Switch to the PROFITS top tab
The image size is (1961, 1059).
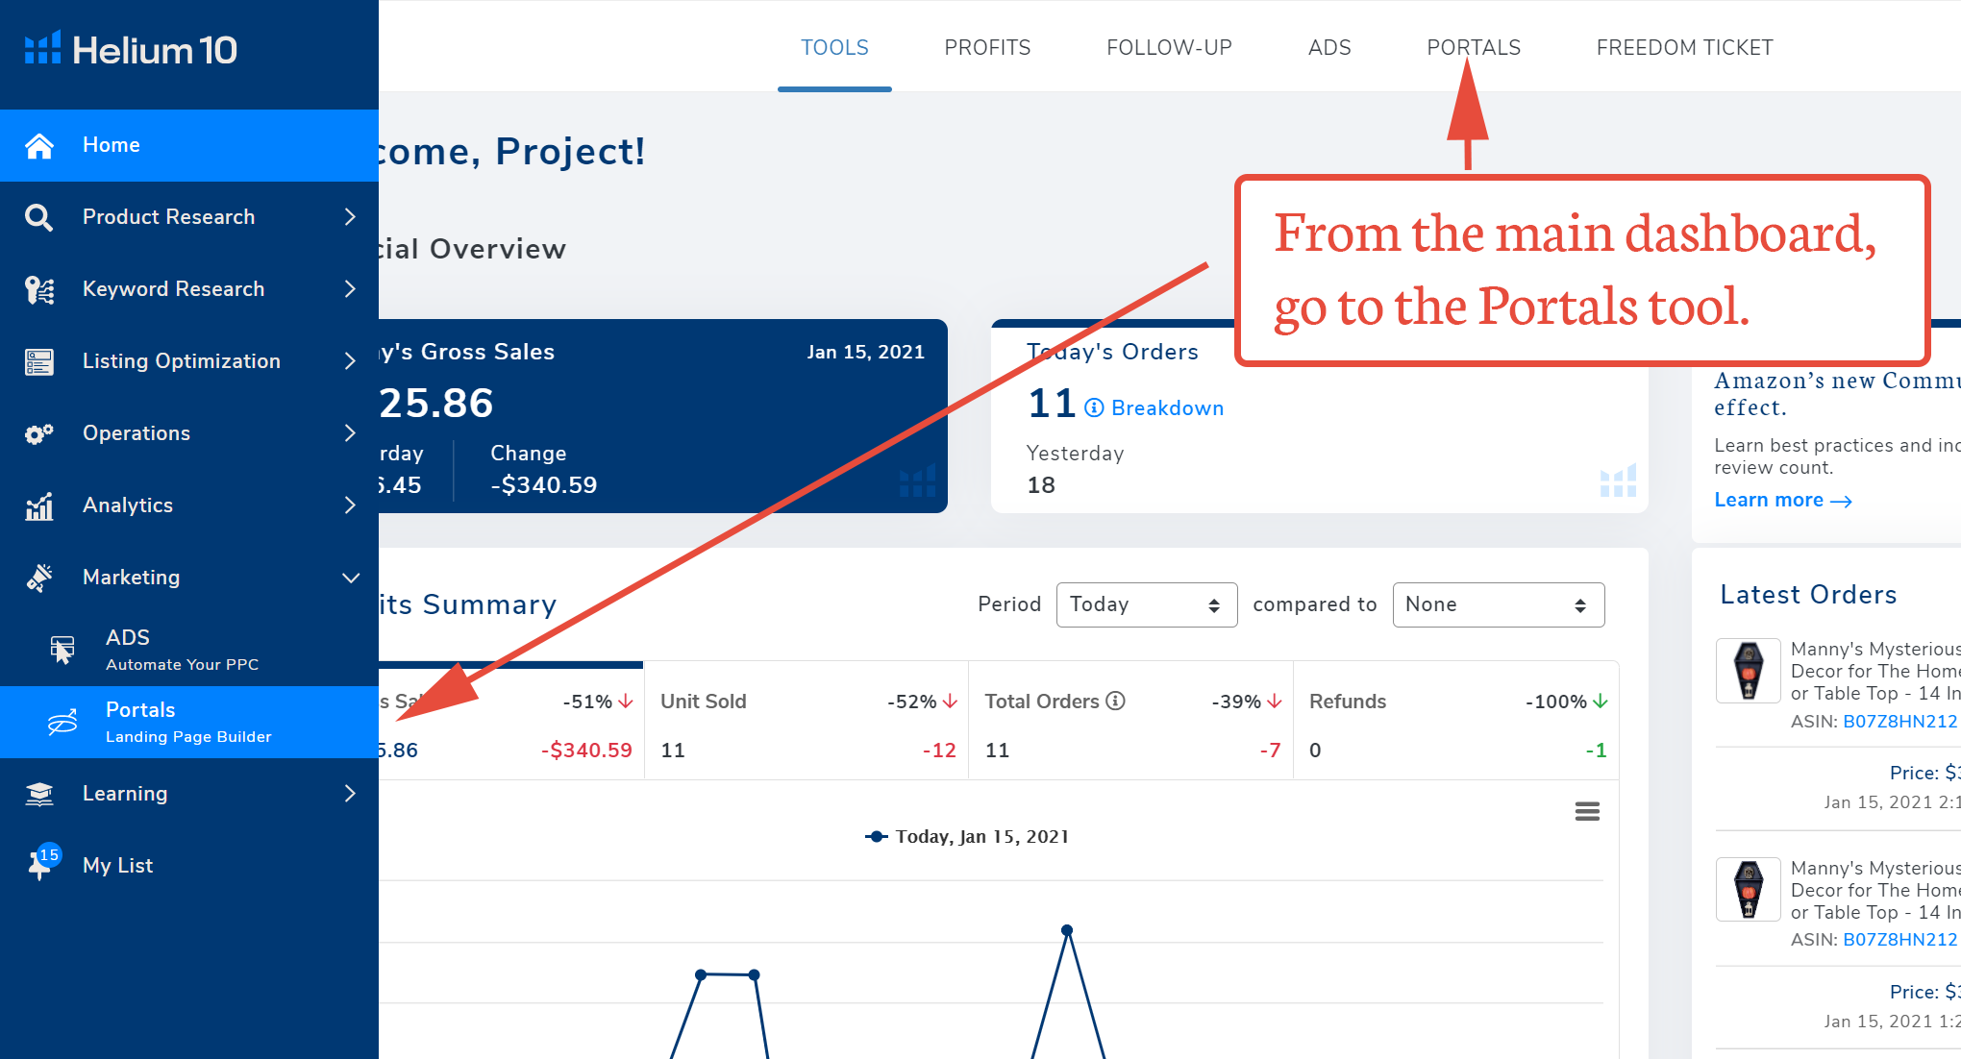(987, 47)
